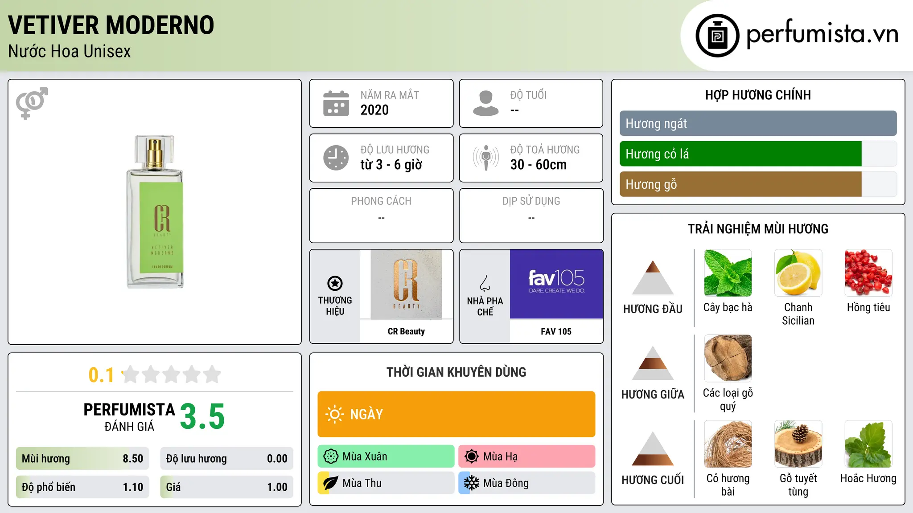Viewport: 913px width, 513px height.
Task: Click the Độ lưu hương 0.00 score bar
Action: pos(226,459)
